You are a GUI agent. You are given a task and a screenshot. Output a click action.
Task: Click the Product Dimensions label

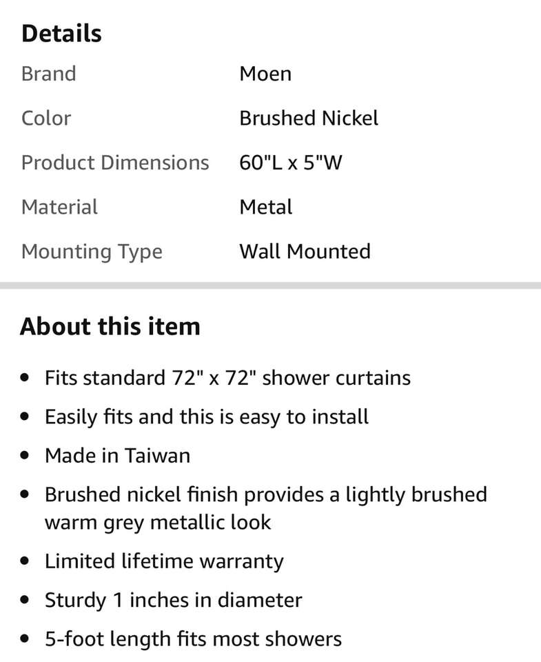point(115,163)
